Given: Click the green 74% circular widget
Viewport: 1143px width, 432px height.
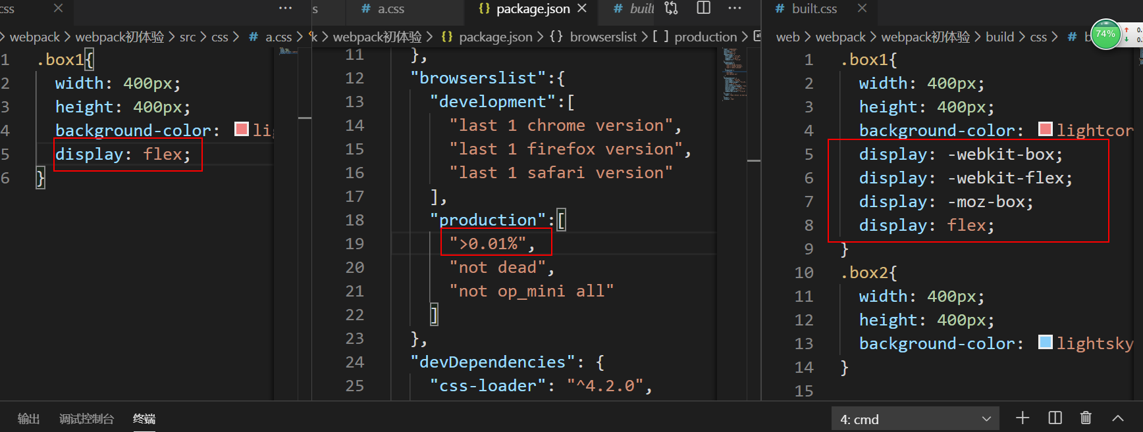Looking at the screenshot, I should pyautogui.click(x=1105, y=34).
